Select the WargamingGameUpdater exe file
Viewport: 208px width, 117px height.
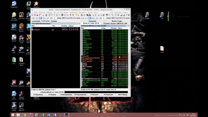105,58
